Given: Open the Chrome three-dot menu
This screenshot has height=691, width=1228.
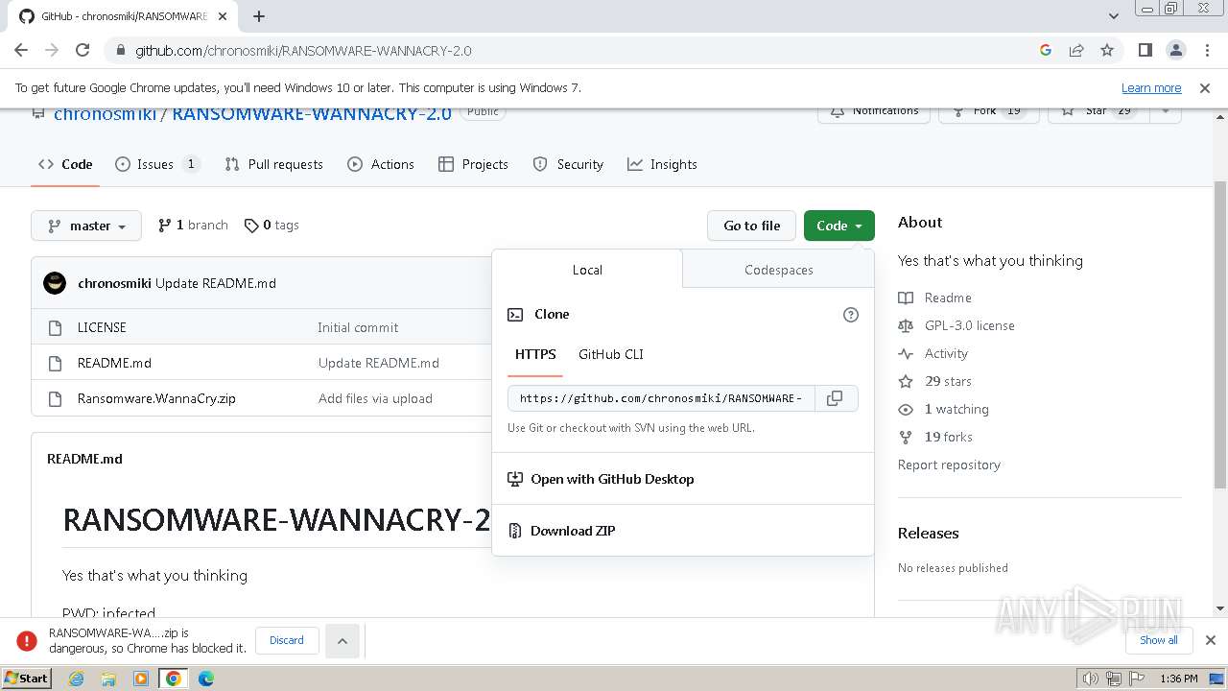Looking at the screenshot, I should click(x=1206, y=50).
